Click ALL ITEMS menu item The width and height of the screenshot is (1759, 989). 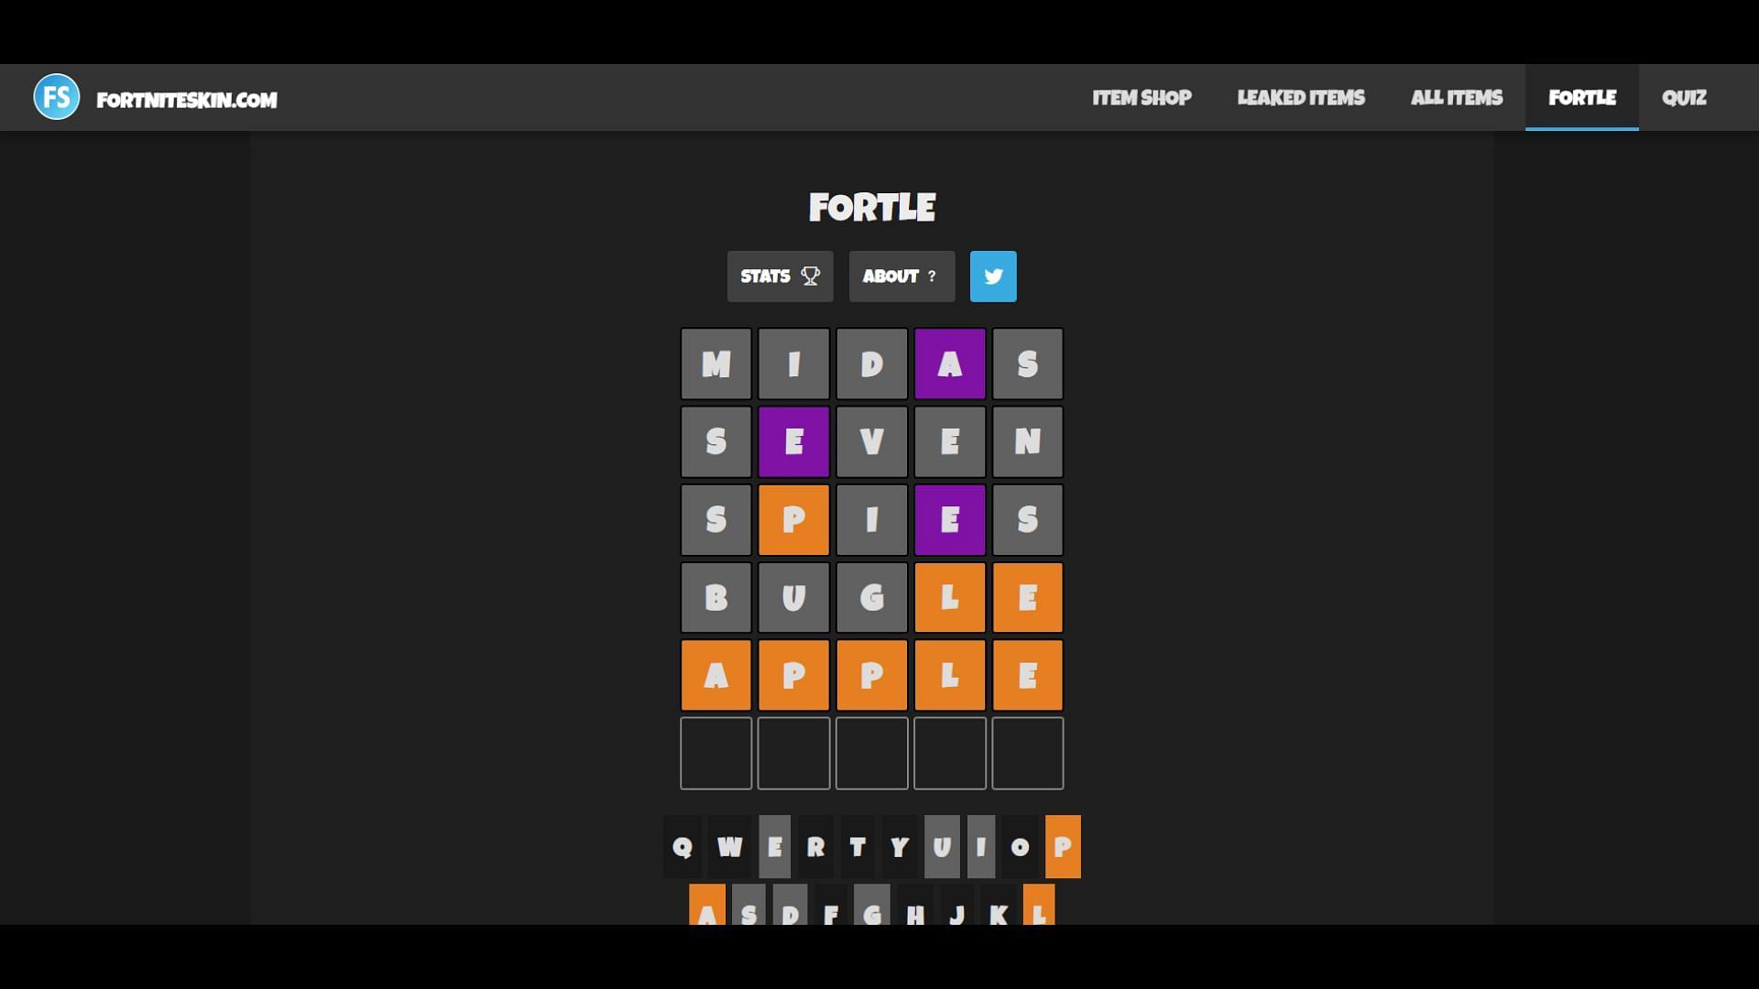(x=1456, y=96)
